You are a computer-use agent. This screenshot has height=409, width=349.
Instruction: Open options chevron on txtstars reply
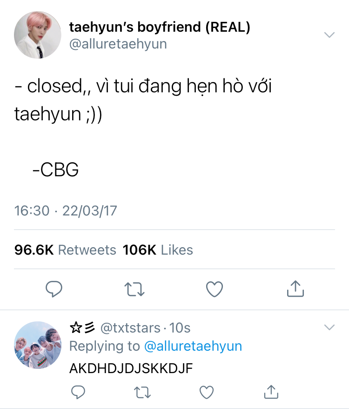[329, 327]
